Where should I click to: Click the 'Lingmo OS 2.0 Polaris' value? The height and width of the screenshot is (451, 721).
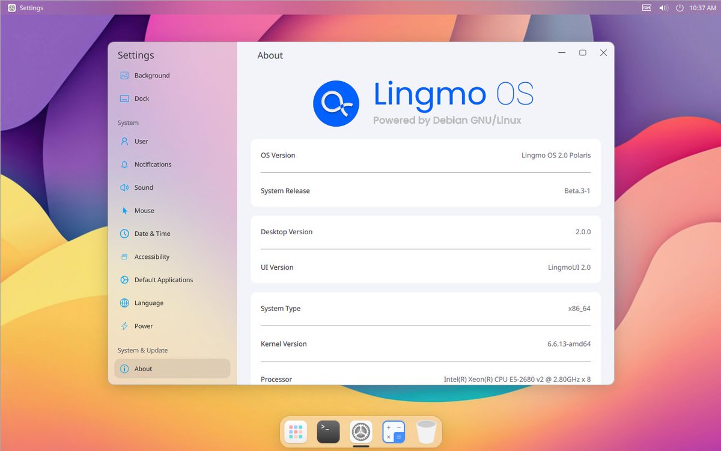pyautogui.click(x=556, y=156)
